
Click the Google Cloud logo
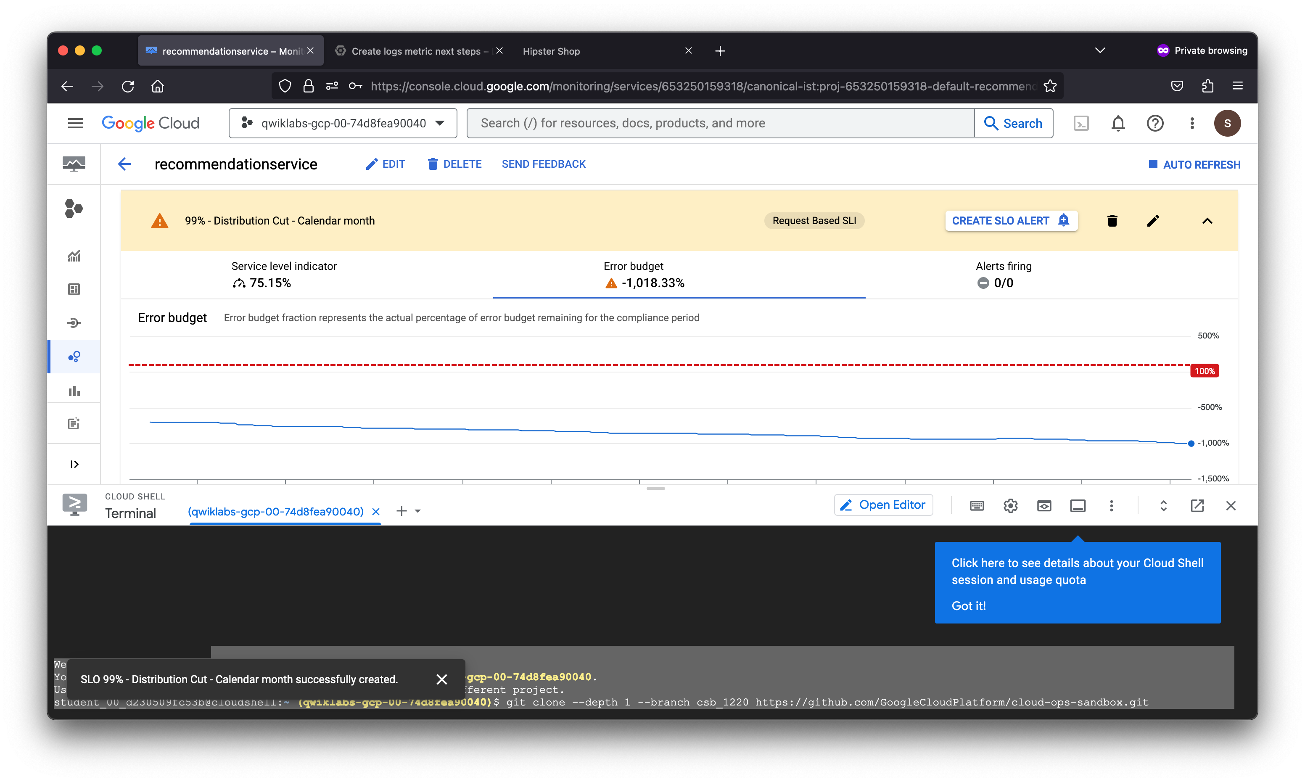[151, 123]
